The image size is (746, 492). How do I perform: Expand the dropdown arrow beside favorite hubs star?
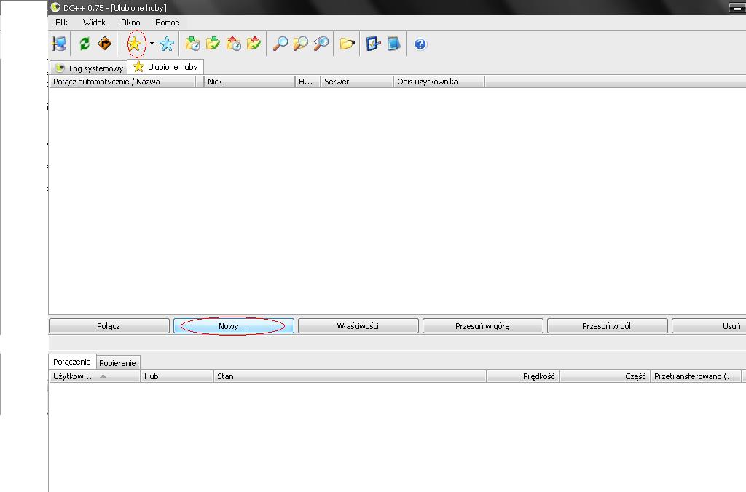(x=152, y=44)
